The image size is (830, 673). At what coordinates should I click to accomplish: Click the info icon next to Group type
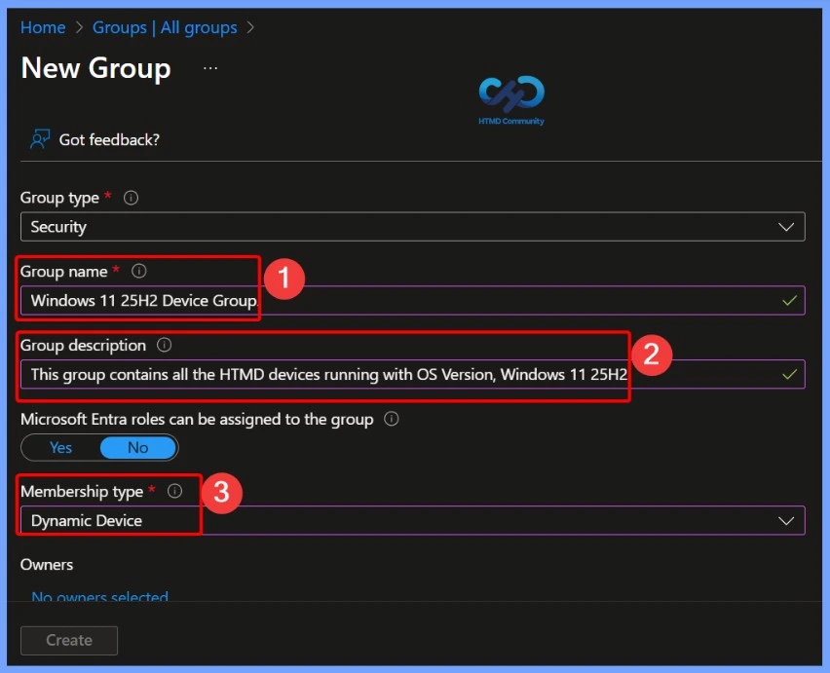coord(131,198)
